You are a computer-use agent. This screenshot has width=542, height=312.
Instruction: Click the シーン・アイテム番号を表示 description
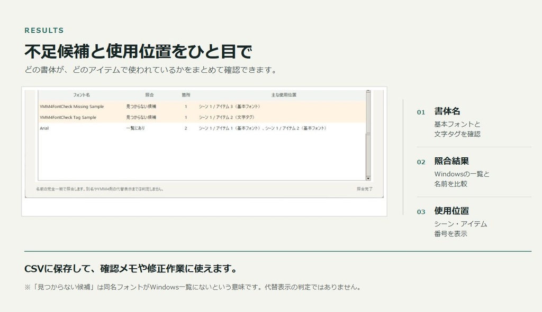click(460, 229)
